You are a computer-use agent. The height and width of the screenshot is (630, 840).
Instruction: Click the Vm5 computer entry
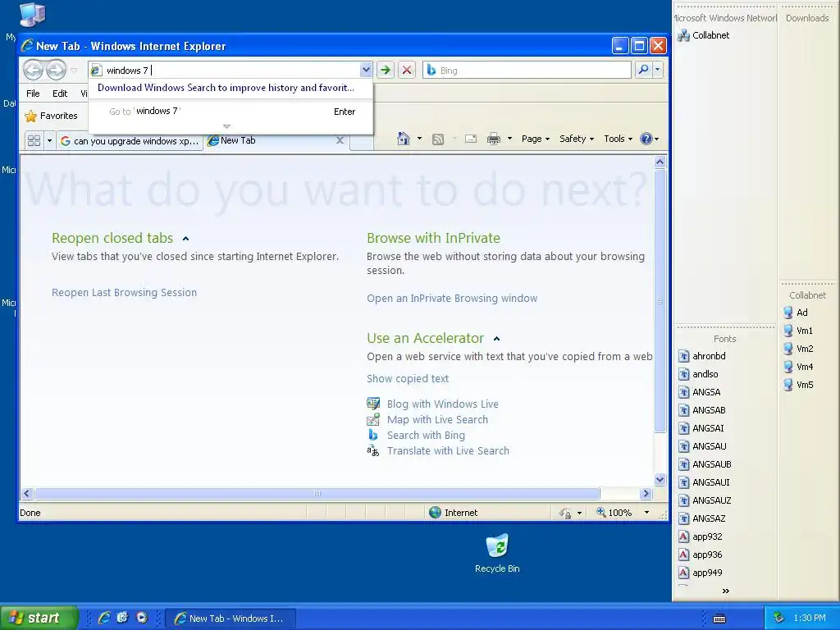click(798, 385)
